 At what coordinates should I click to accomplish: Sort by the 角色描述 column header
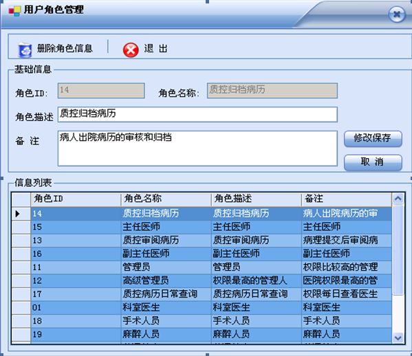click(256, 199)
